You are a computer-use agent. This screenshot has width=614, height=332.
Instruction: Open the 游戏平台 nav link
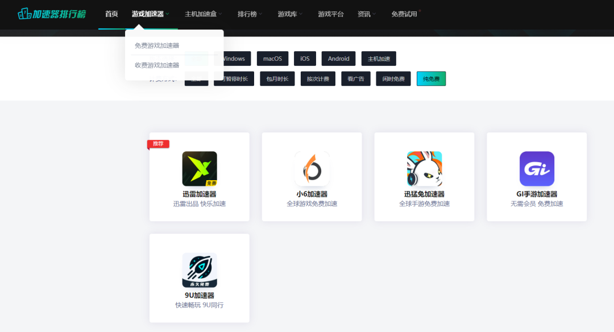[x=331, y=14]
